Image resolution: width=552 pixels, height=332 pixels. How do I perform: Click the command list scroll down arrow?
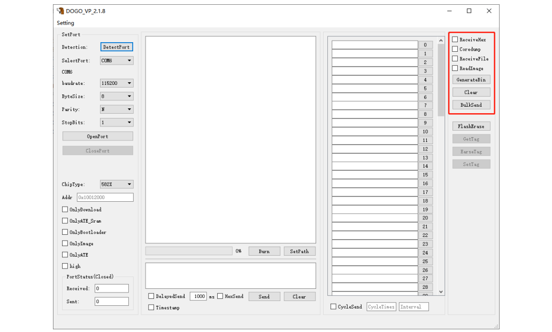point(441,291)
